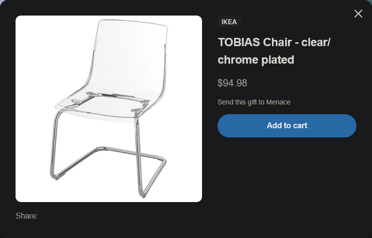Select the 'chrome plated' title line
The width and height of the screenshot is (372, 238).
(x=256, y=60)
